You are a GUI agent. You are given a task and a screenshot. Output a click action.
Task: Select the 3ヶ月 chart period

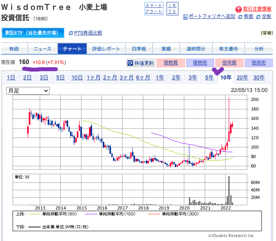[x=126, y=77]
